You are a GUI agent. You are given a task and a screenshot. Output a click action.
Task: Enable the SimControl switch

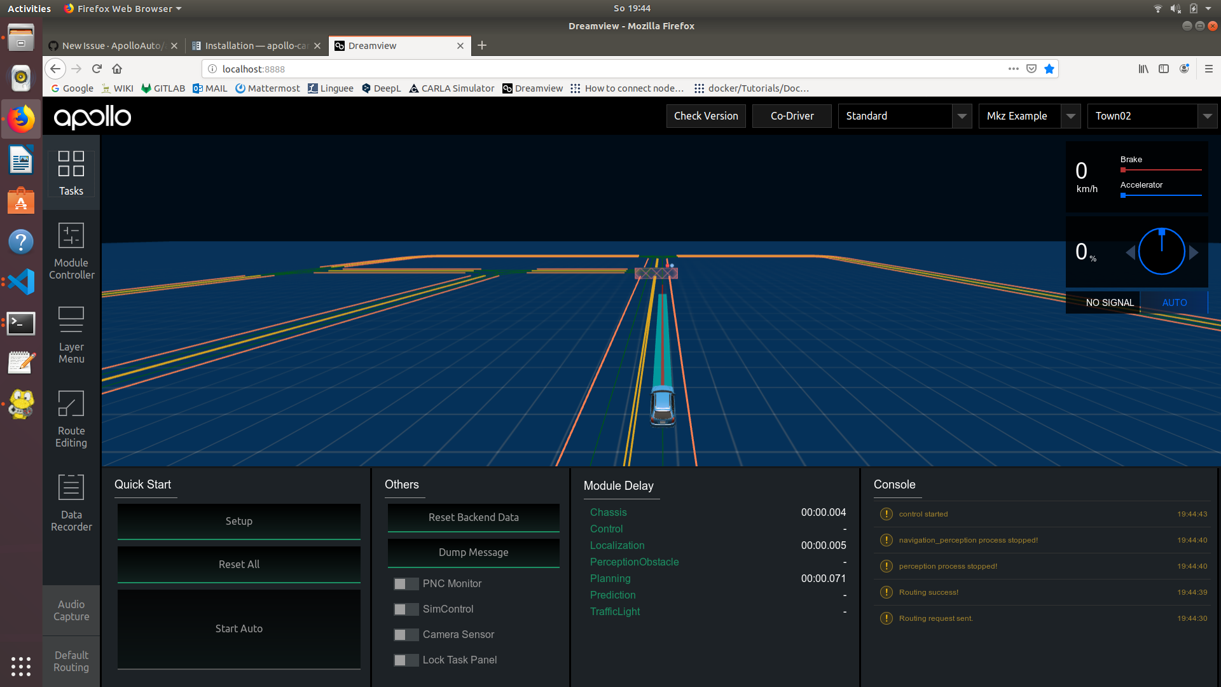406,609
